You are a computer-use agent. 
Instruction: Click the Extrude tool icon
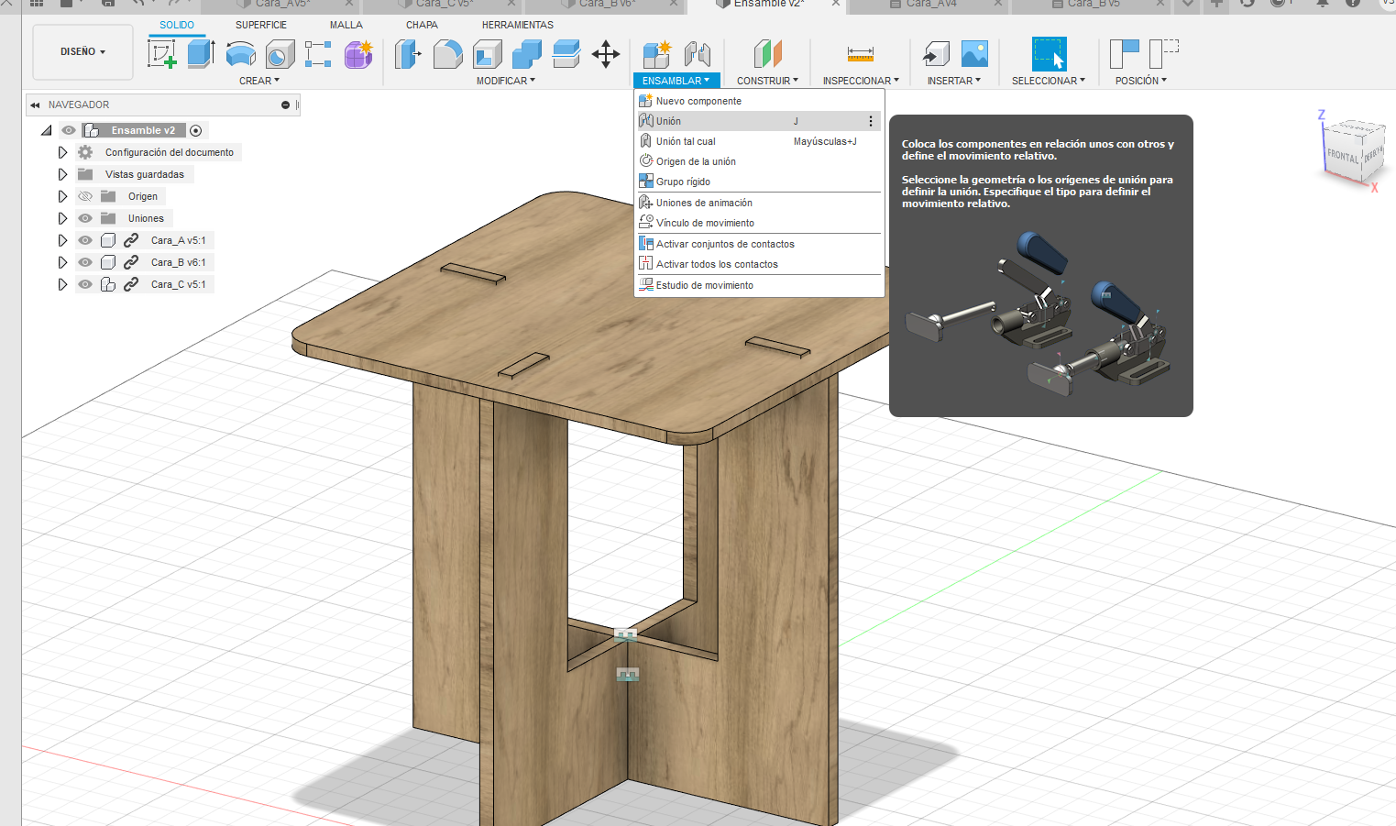(201, 54)
